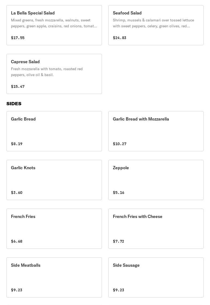Click the Seafood Salad ingredients description
The image size is (210, 305).
[x=153, y=23]
